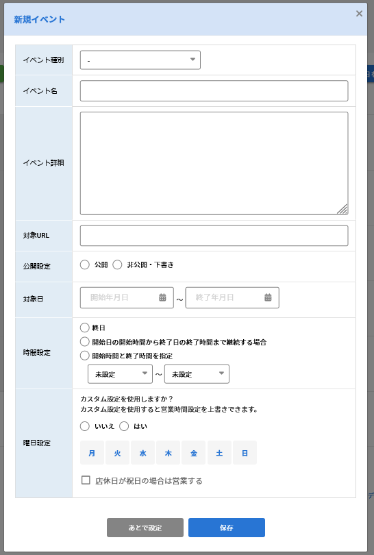Screen dimensions: 374x555
Task: Close the 新規イベント dialog with X
Action: pyautogui.click(x=359, y=14)
